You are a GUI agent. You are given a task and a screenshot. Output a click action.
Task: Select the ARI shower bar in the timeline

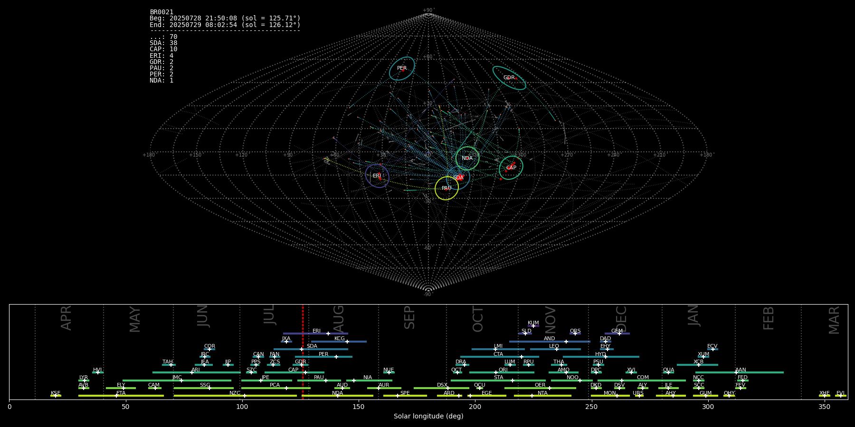[196, 372]
